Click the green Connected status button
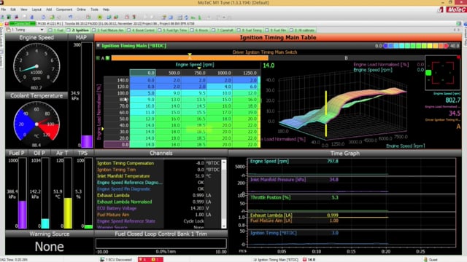Screen dimensions: 467x262 coord(23,23)
